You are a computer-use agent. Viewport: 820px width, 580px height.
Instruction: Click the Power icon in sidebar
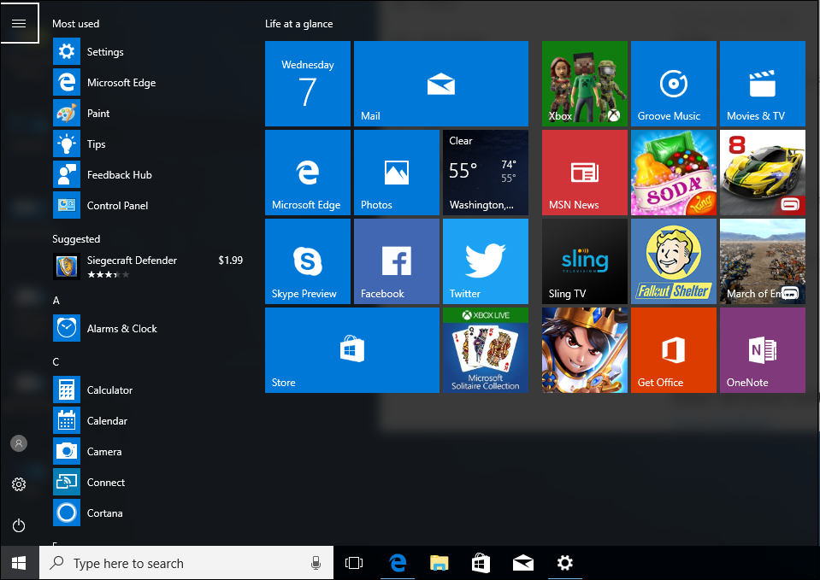(x=19, y=525)
